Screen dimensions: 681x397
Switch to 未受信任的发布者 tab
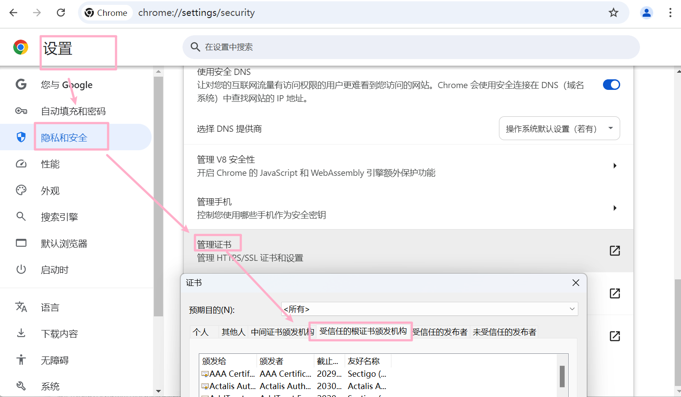coord(504,332)
